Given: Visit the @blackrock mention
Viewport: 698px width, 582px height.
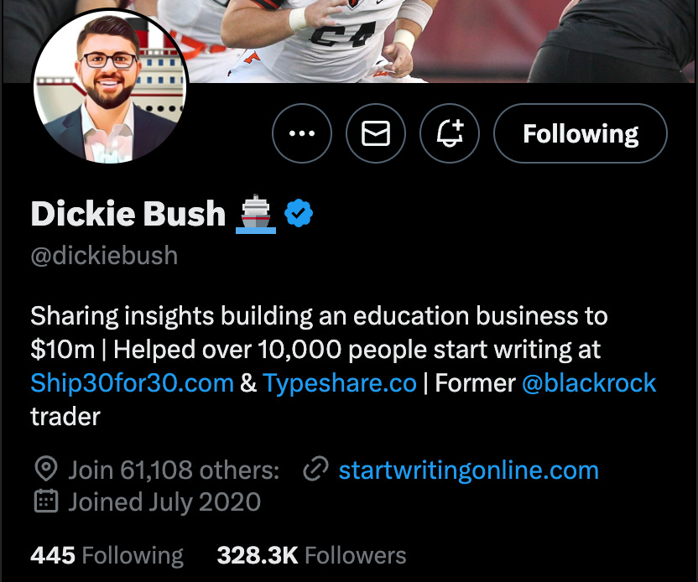Looking at the screenshot, I should coord(589,383).
